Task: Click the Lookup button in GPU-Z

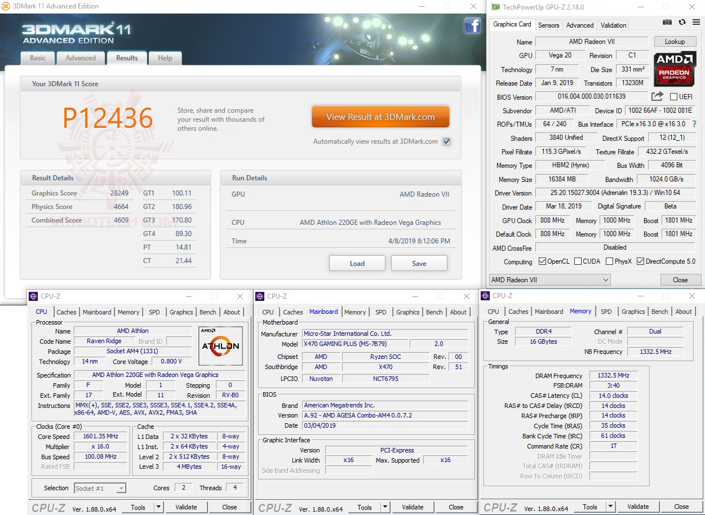Action: click(x=675, y=42)
